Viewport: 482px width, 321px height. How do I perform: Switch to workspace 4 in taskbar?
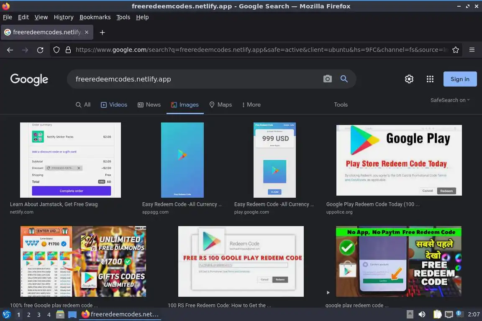[49, 315]
